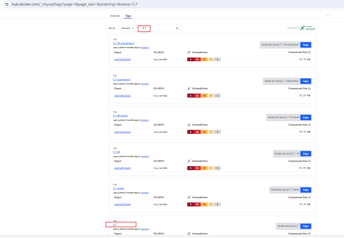
Task: Open the 5.7 tag link
Action: (x=115, y=225)
